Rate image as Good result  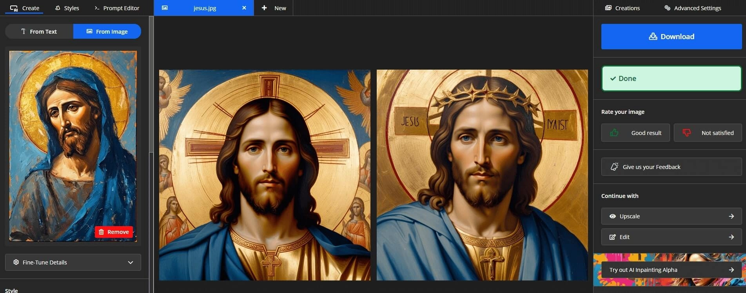click(x=635, y=133)
